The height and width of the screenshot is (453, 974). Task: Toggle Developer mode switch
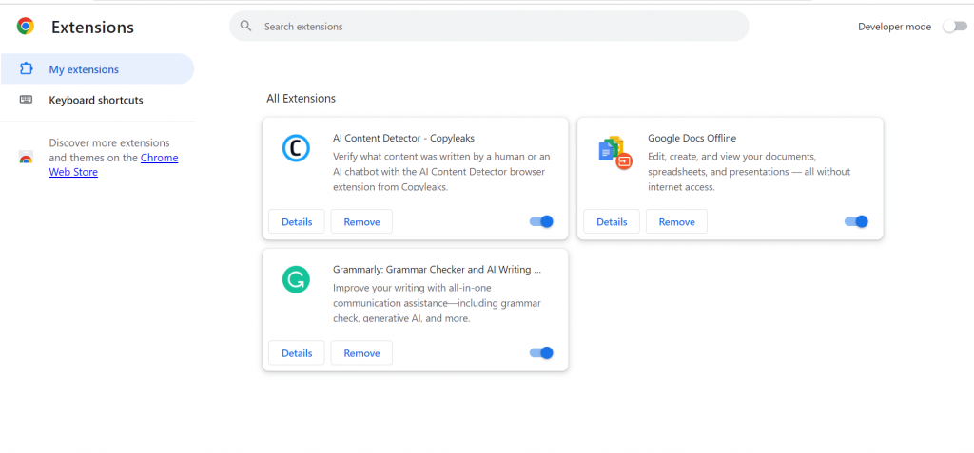[955, 26]
